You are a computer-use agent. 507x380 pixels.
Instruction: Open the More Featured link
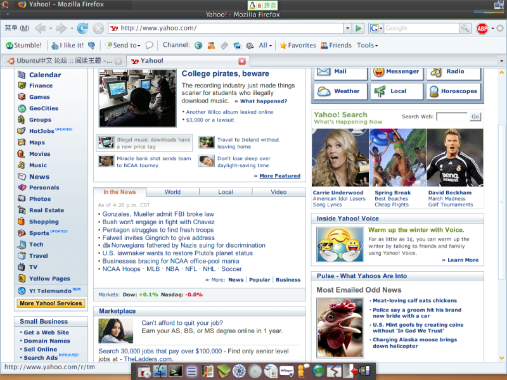pyautogui.click(x=280, y=176)
